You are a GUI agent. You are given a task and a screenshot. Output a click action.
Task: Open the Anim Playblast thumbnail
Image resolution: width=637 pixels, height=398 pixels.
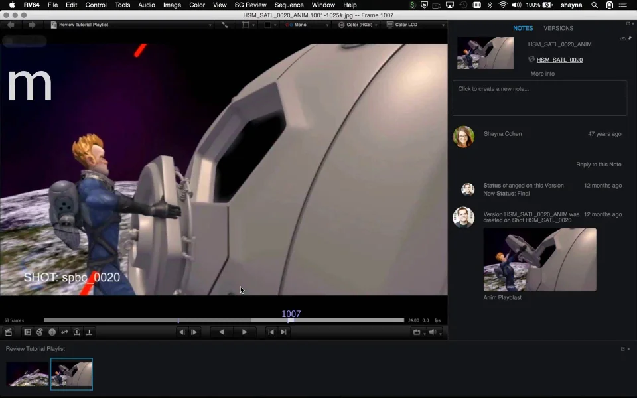click(x=539, y=259)
